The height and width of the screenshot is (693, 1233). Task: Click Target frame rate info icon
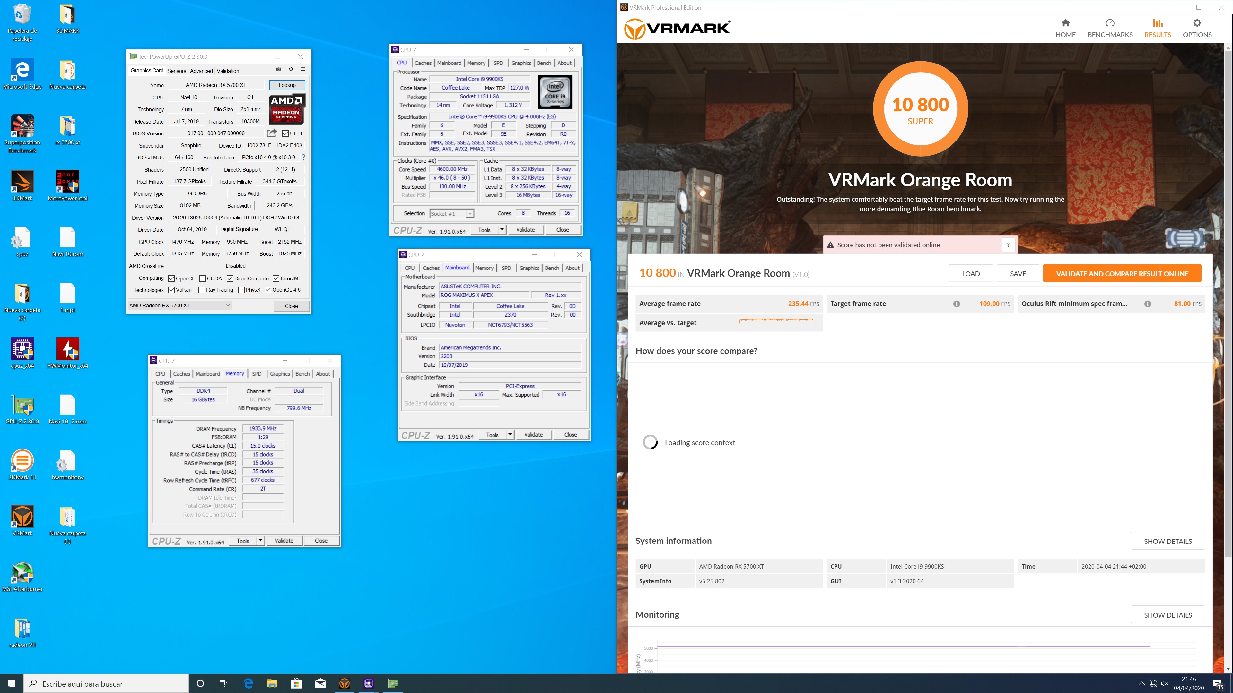click(x=956, y=304)
